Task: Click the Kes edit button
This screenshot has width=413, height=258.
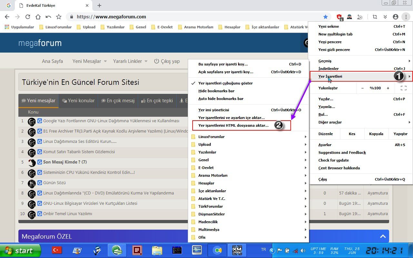Action: tap(352, 134)
